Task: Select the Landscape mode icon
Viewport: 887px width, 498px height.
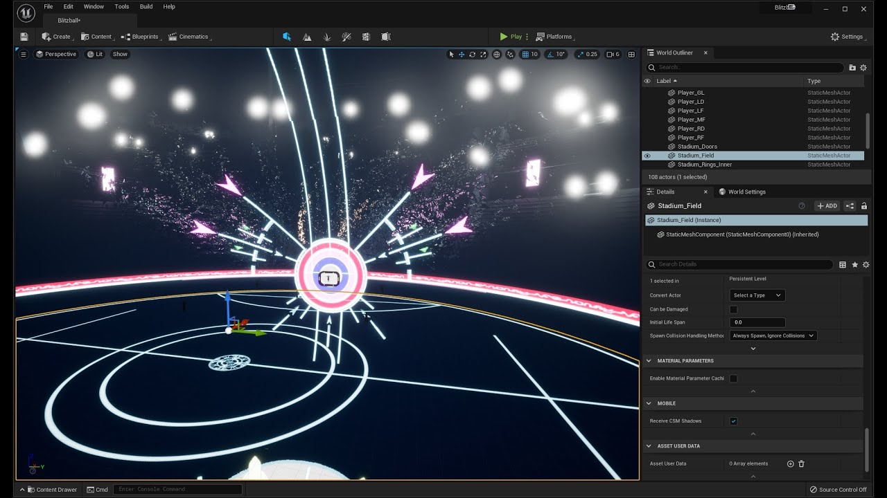Action: point(307,37)
